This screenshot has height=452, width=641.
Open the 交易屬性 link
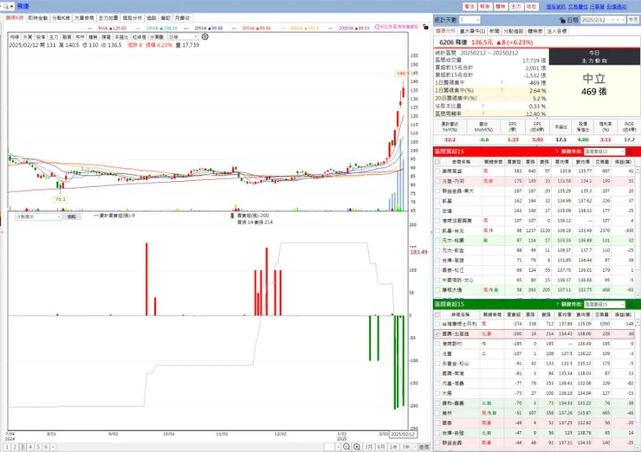(x=578, y=7)
